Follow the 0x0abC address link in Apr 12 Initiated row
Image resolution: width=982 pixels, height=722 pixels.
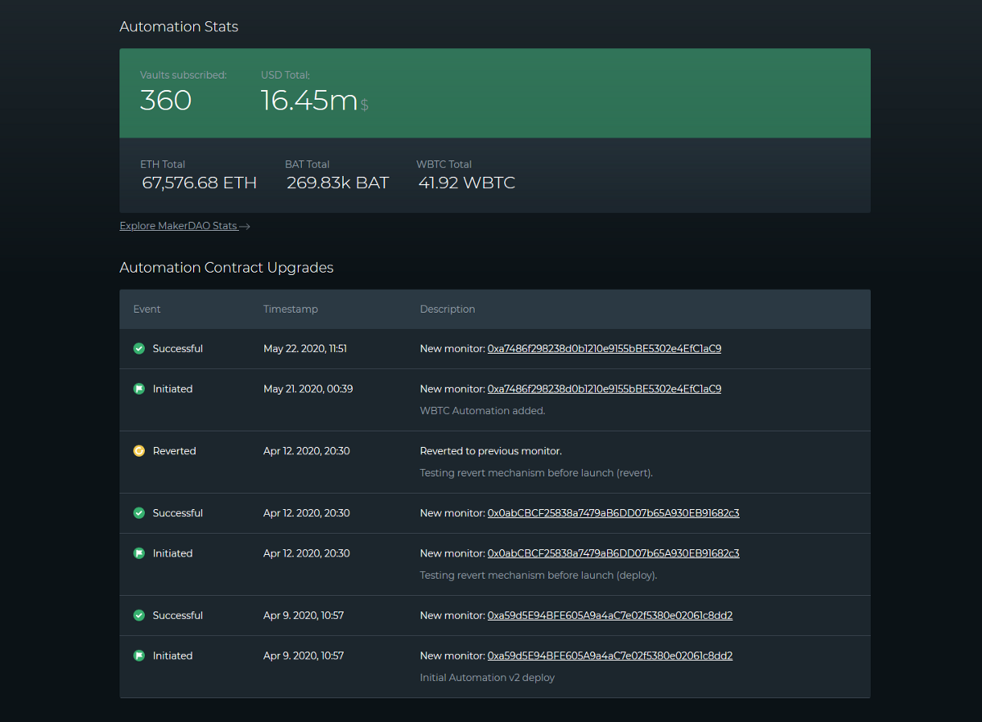point(614,553)
